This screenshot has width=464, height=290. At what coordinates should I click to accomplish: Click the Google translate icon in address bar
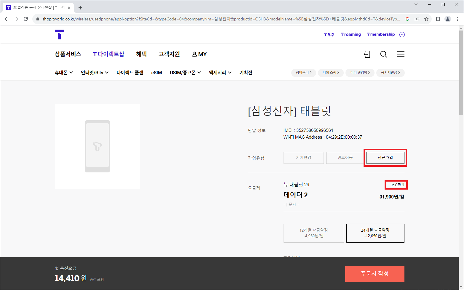(407, 19)
